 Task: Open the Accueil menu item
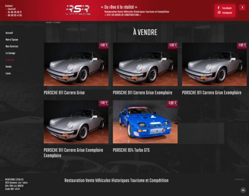pos(9,33)
